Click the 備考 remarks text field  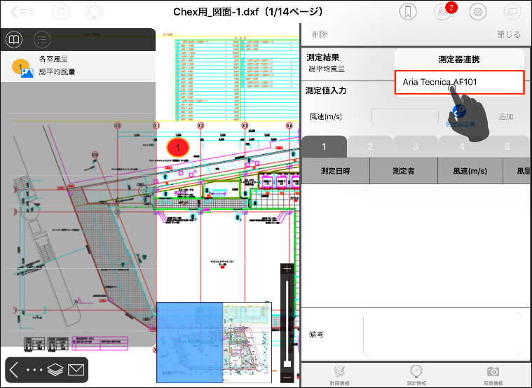tap(442, 334)
